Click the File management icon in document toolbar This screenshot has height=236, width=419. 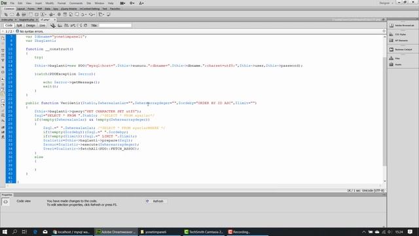(60, 26)
